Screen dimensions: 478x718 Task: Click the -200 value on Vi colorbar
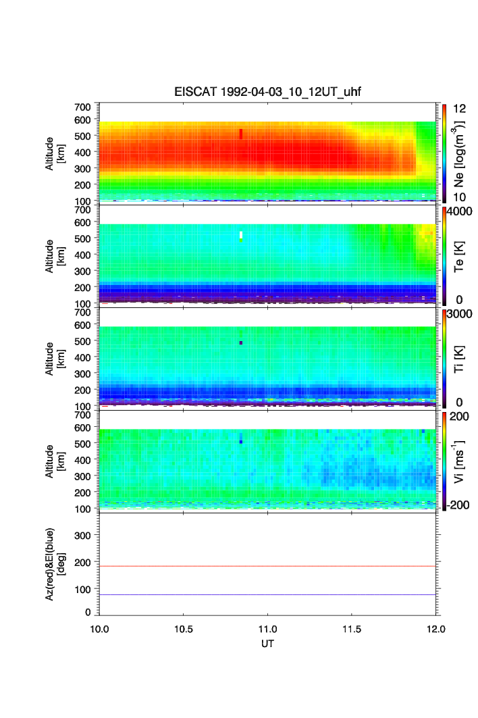[458, 505]
